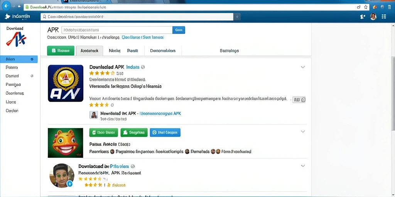This screenshot has width=395, height=197.
Task: Click the bookmark star in address bar
Action: (x=366, y=7)
